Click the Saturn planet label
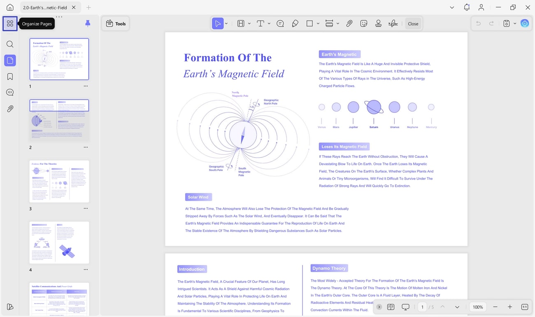 pos(374,127)
